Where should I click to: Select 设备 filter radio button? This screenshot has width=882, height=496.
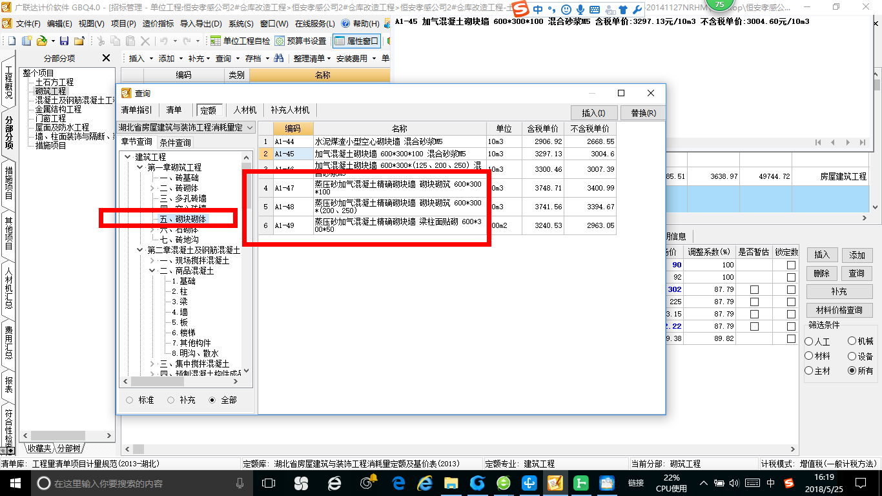(852, 356)
